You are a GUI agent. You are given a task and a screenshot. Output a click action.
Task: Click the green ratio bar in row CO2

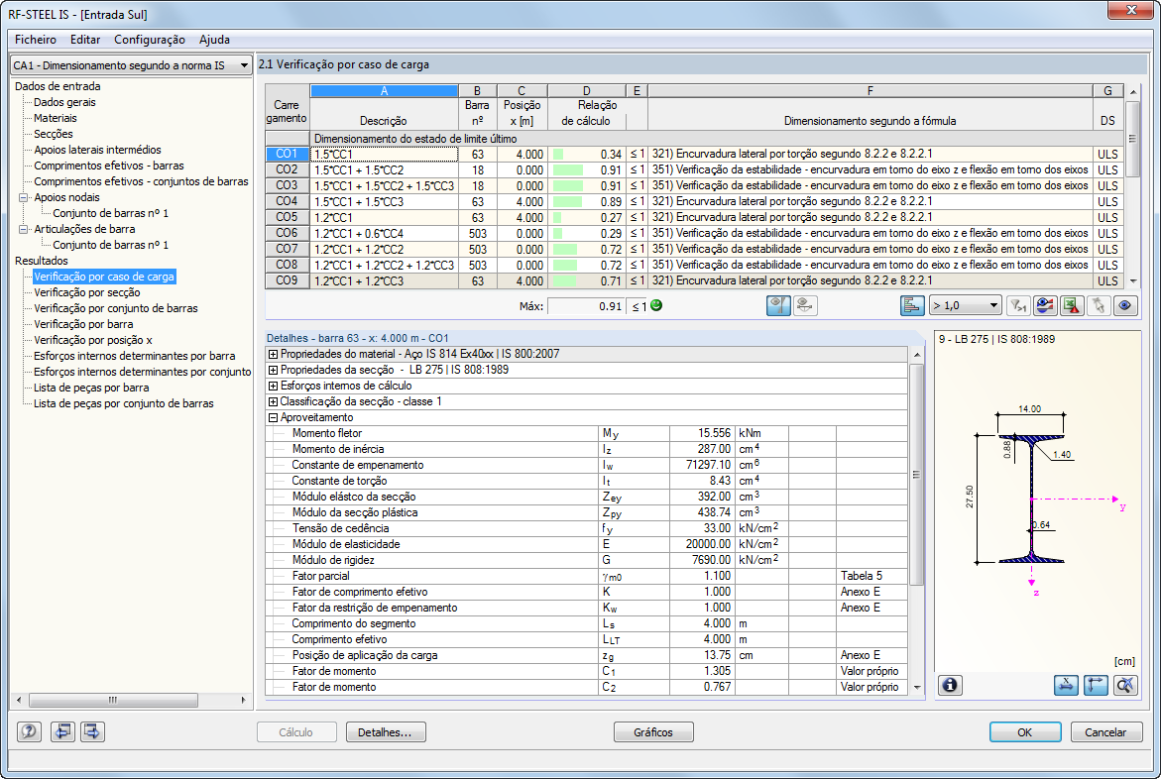tap(568, 169)
